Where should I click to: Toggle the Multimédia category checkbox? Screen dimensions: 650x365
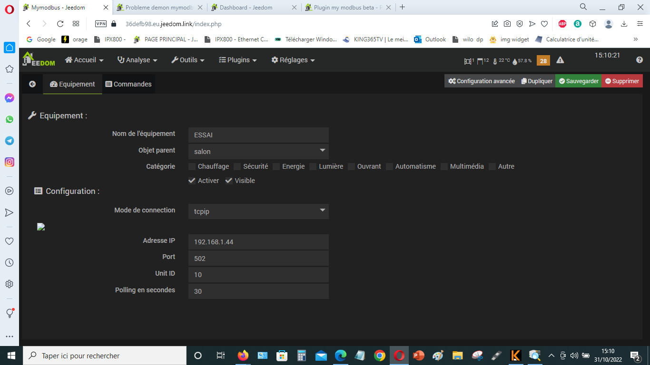pyautogui.click(x=444, y=166)
